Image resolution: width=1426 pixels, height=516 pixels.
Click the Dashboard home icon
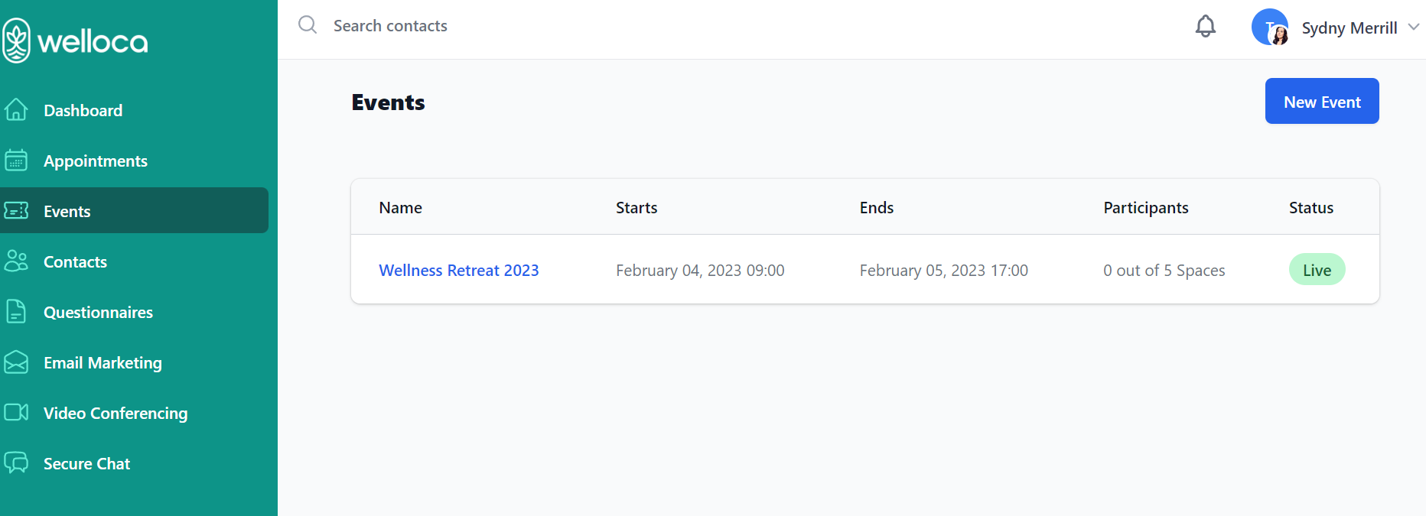pos(16,110)
